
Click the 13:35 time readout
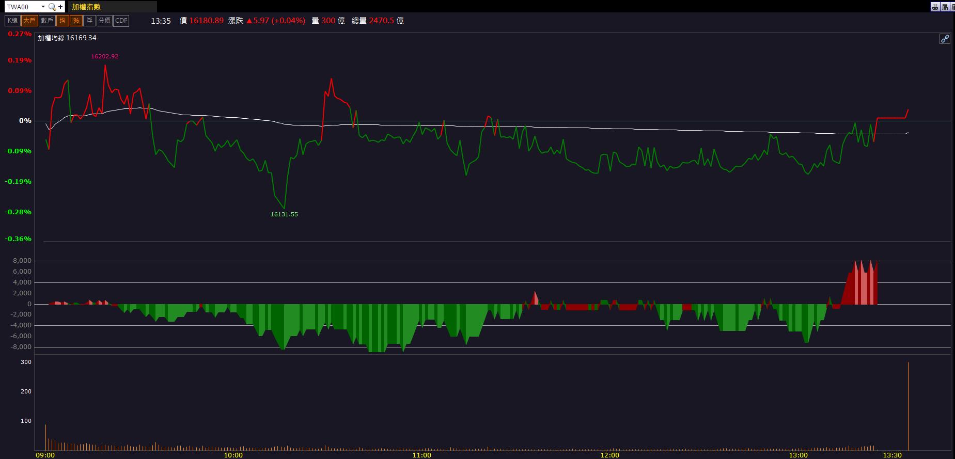[161, 21]
